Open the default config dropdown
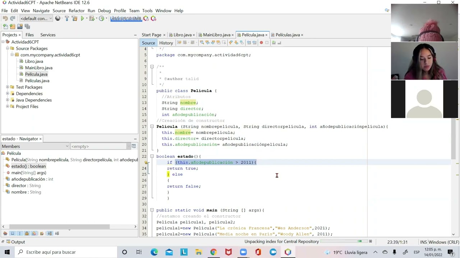This screenshot has height=258, width=460. point(36,18)
